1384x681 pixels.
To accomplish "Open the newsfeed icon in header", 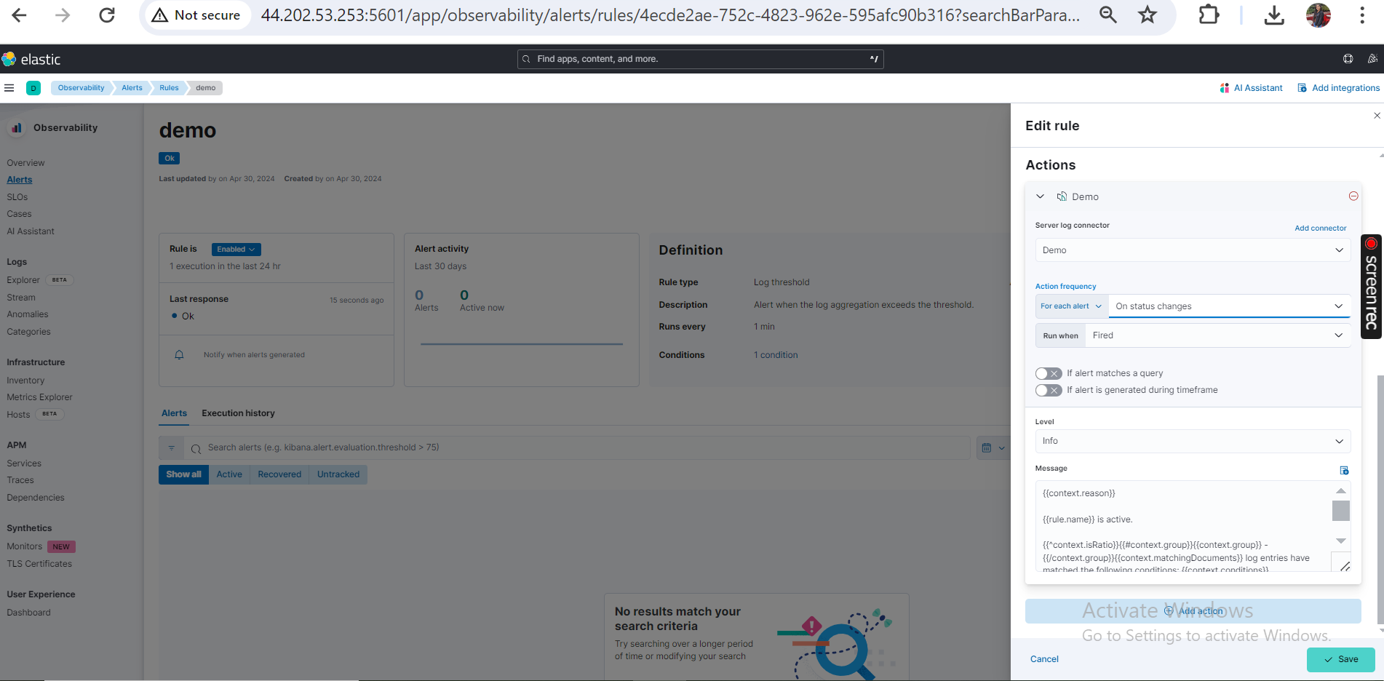I will tap(1372, 59).
